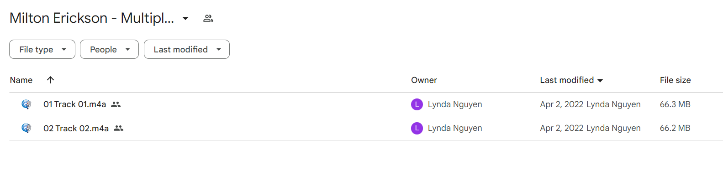Click the File size column header
The image size is (723, 186).
point(675,80)
